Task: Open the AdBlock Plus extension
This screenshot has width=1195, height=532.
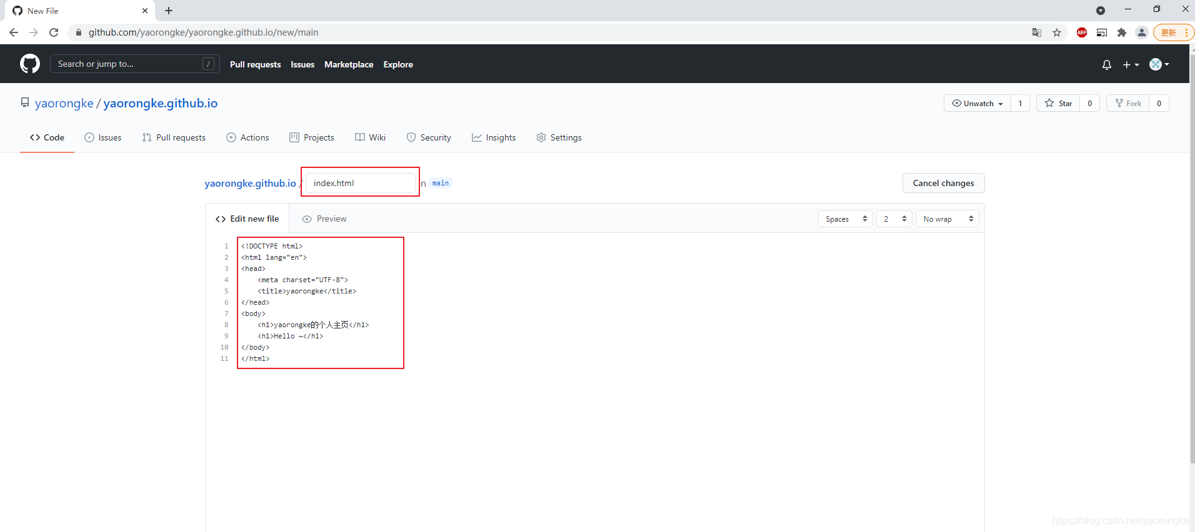Action: pyautogui.click(x=1082, y=32)
